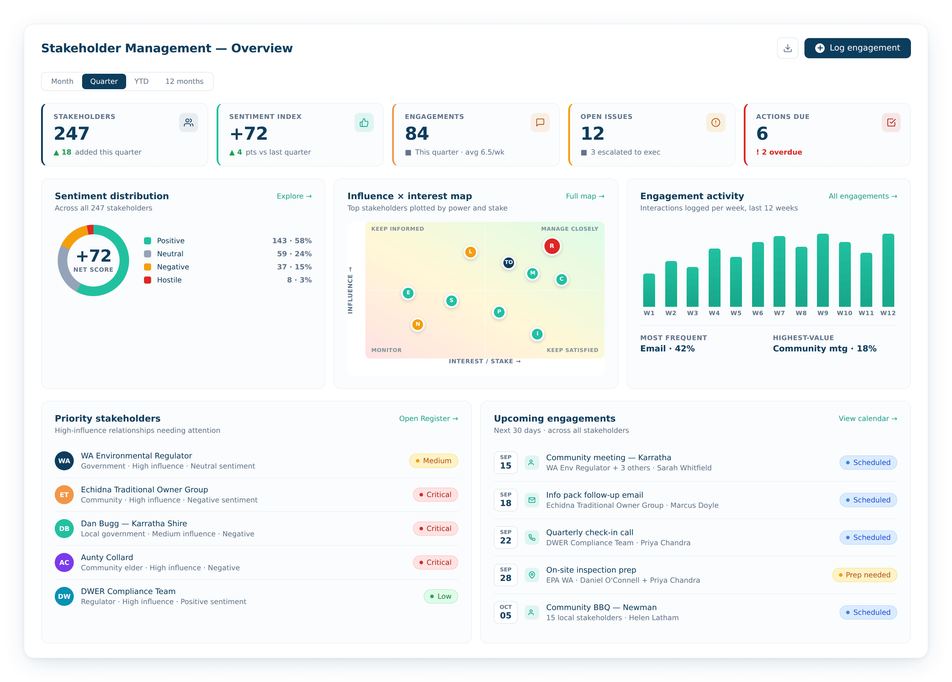Click the phone icon for Quarterly check-in call

[x=532, y=537]
